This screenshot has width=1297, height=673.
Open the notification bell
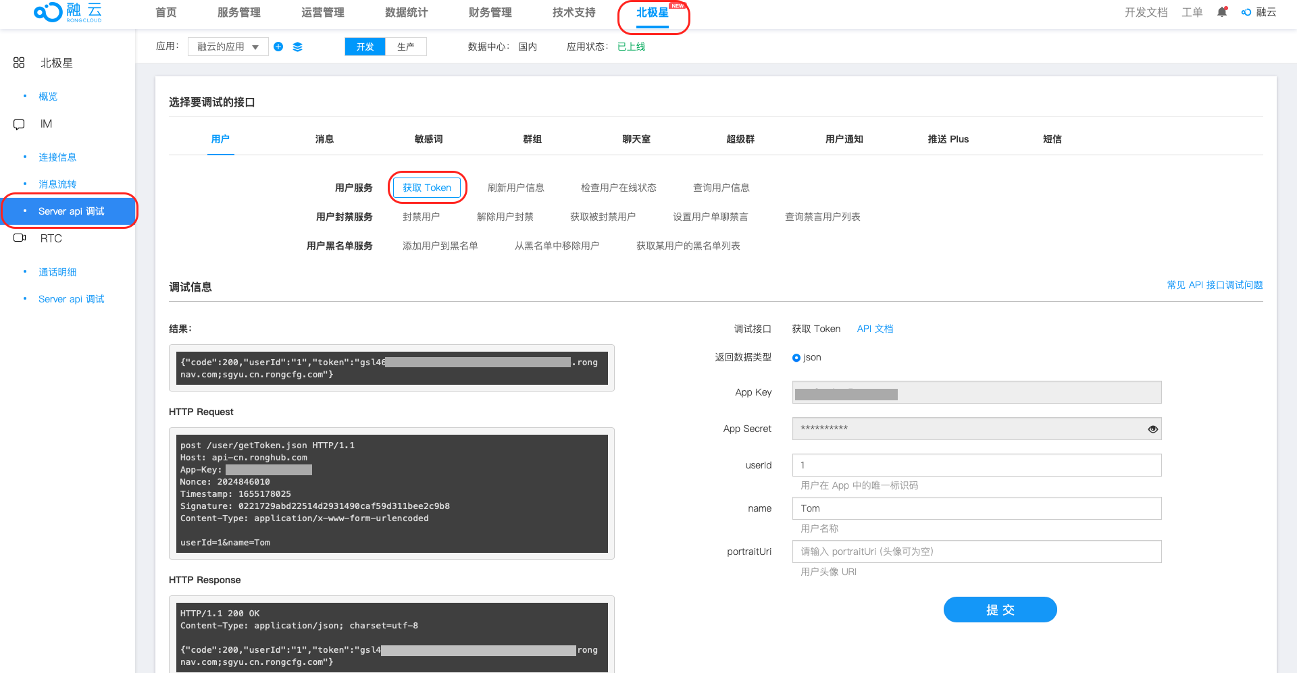tap(1221, 12)
